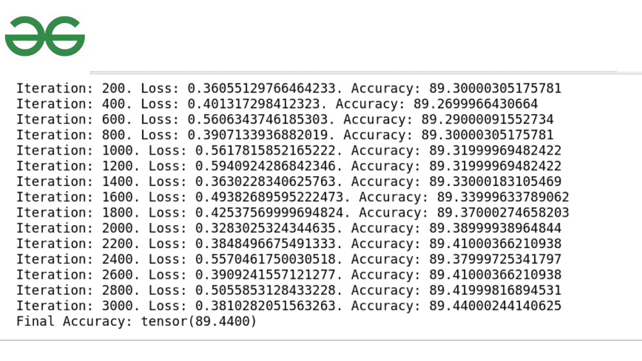This screenshot has width=642, height=361.
Task: Click the accuracy value 89.44000244140625
Action: click(495, 306)
